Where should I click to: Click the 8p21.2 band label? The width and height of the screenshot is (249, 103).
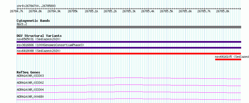click(x=22, y=24)
